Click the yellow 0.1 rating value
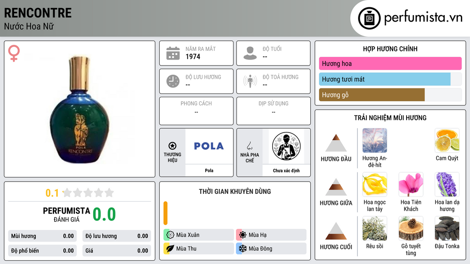This screenshot has height=264, width=470. pos(52,193)
